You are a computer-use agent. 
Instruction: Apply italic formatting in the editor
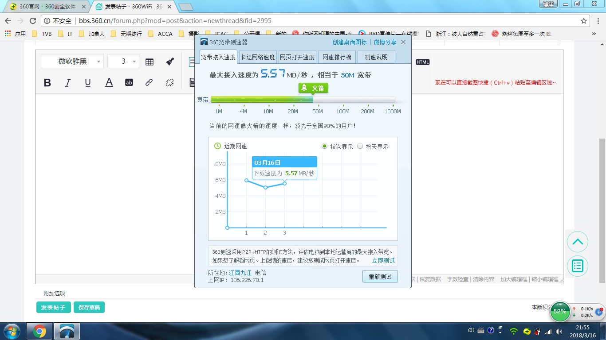[68, 82]
